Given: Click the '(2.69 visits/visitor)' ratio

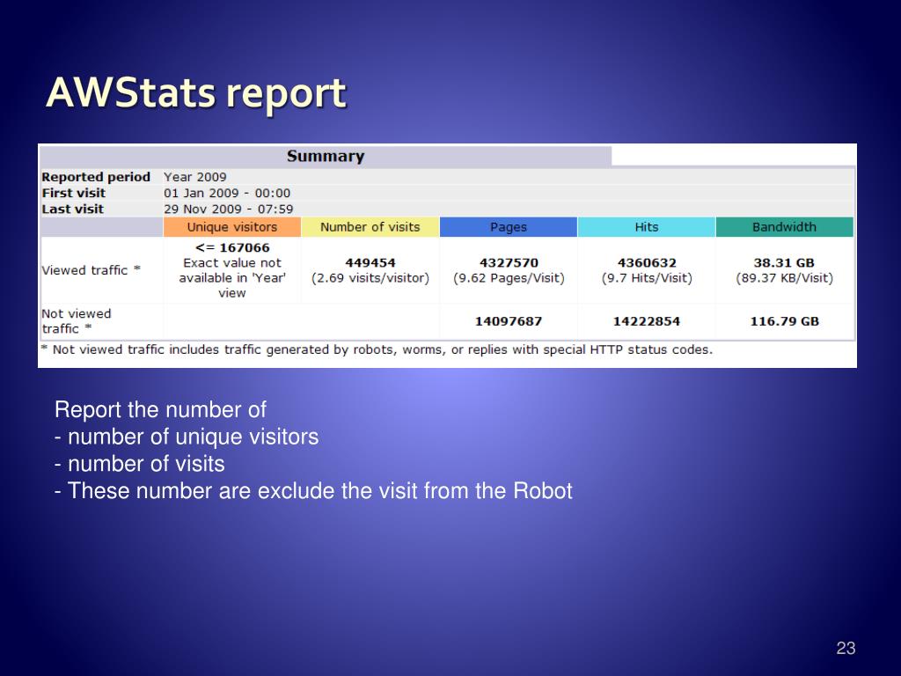Looking at the screenshot, I should [x=370, y=278].
